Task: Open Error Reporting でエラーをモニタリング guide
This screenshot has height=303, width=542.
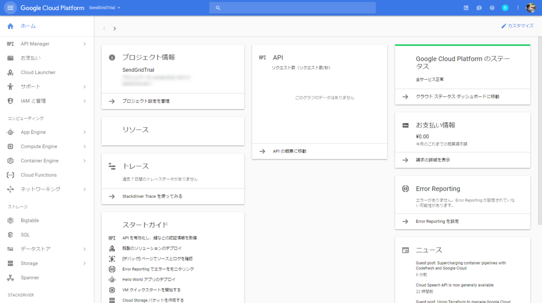Action: 158,269
